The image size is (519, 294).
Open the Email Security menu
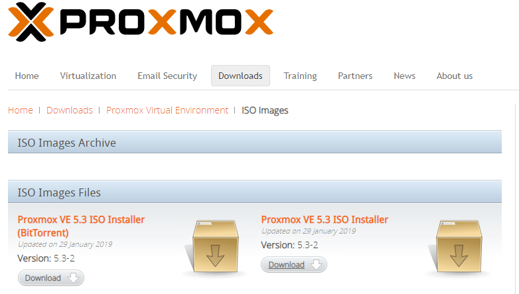[x=167, y=76]
